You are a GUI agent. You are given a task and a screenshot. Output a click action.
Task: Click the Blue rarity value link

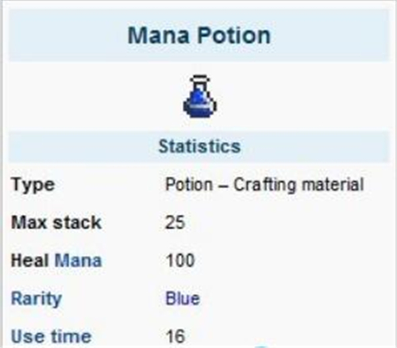tap(183, 299)
